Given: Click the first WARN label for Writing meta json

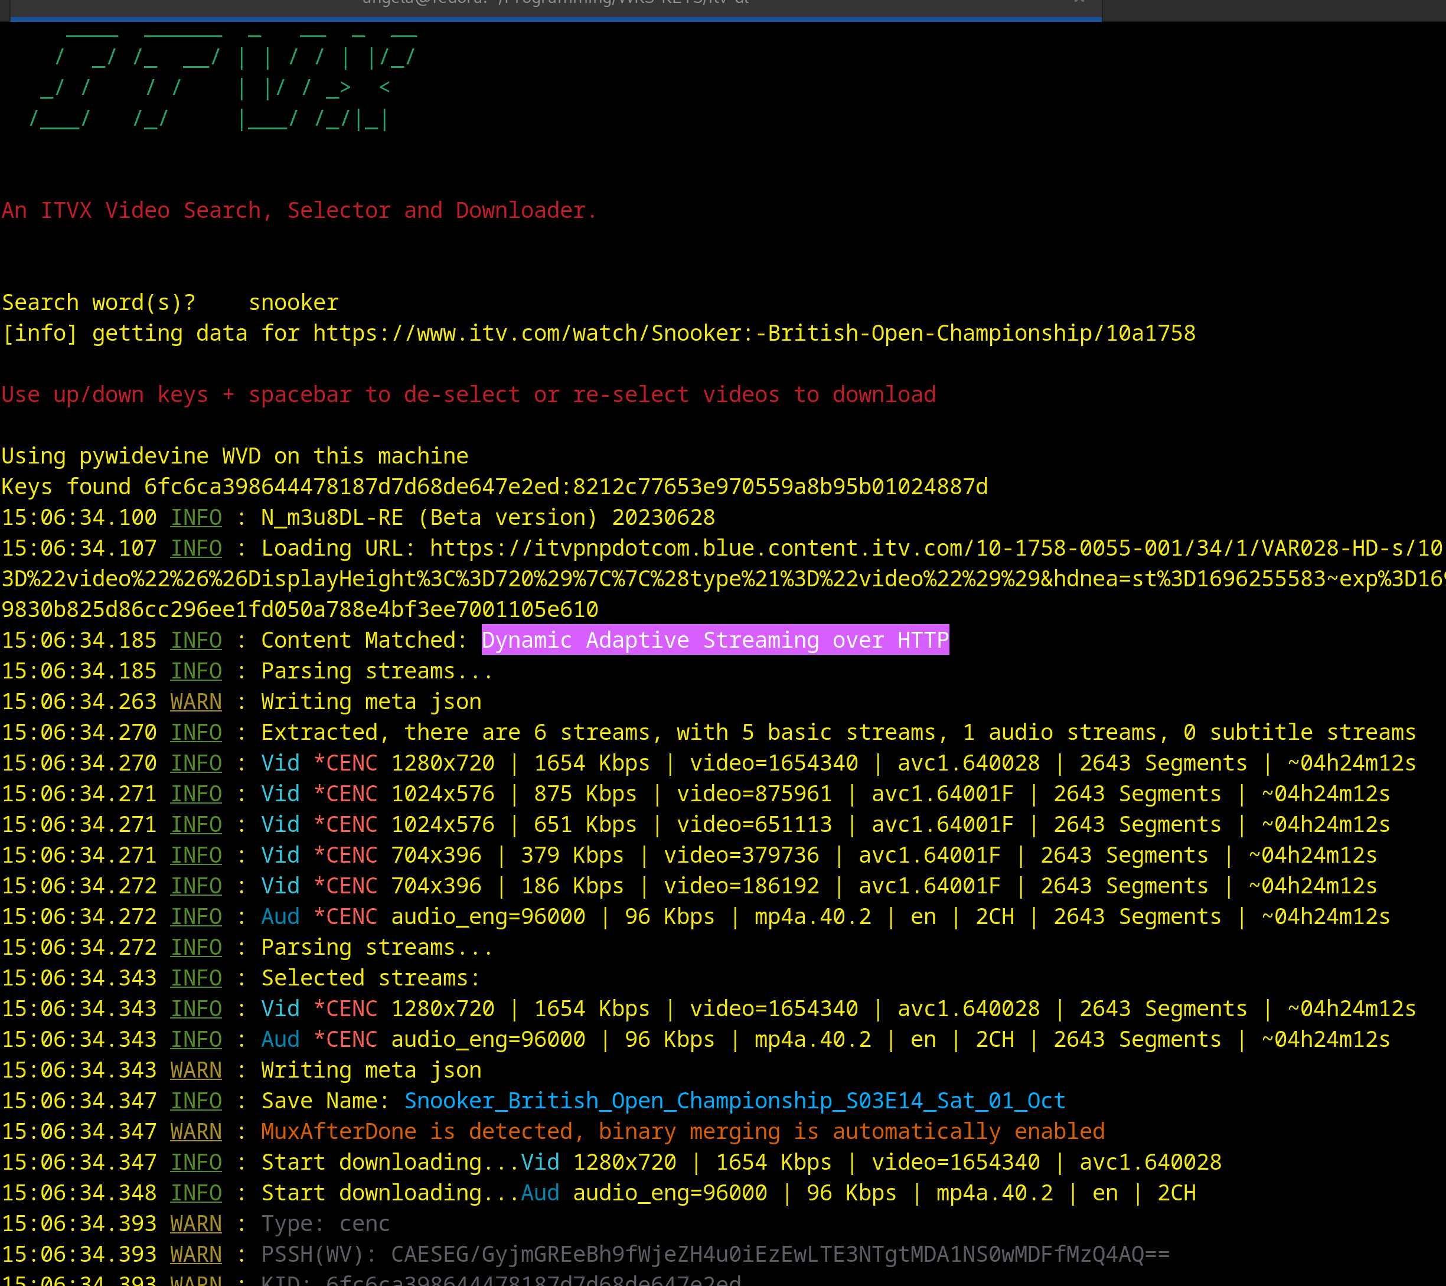Looking at the screenshot, I should [x=196, y=701].
